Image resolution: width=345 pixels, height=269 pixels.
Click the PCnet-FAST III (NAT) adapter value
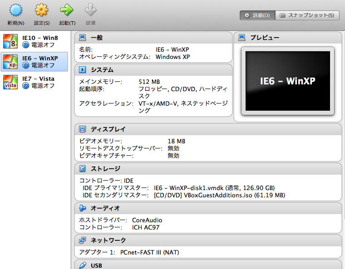(x=150, y=252)
